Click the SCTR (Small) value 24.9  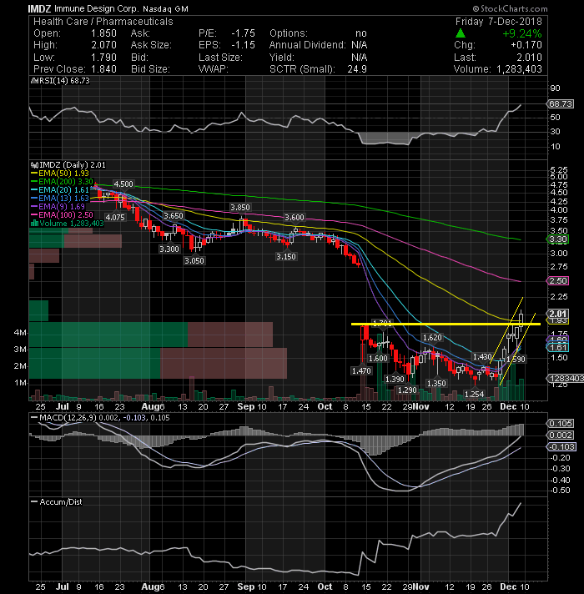coord(357,69)
